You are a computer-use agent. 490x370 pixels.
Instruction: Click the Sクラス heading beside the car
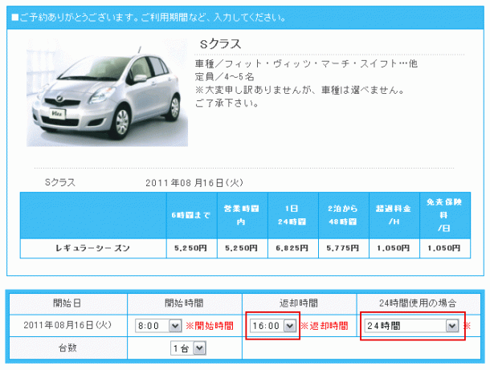coord(220,43)
